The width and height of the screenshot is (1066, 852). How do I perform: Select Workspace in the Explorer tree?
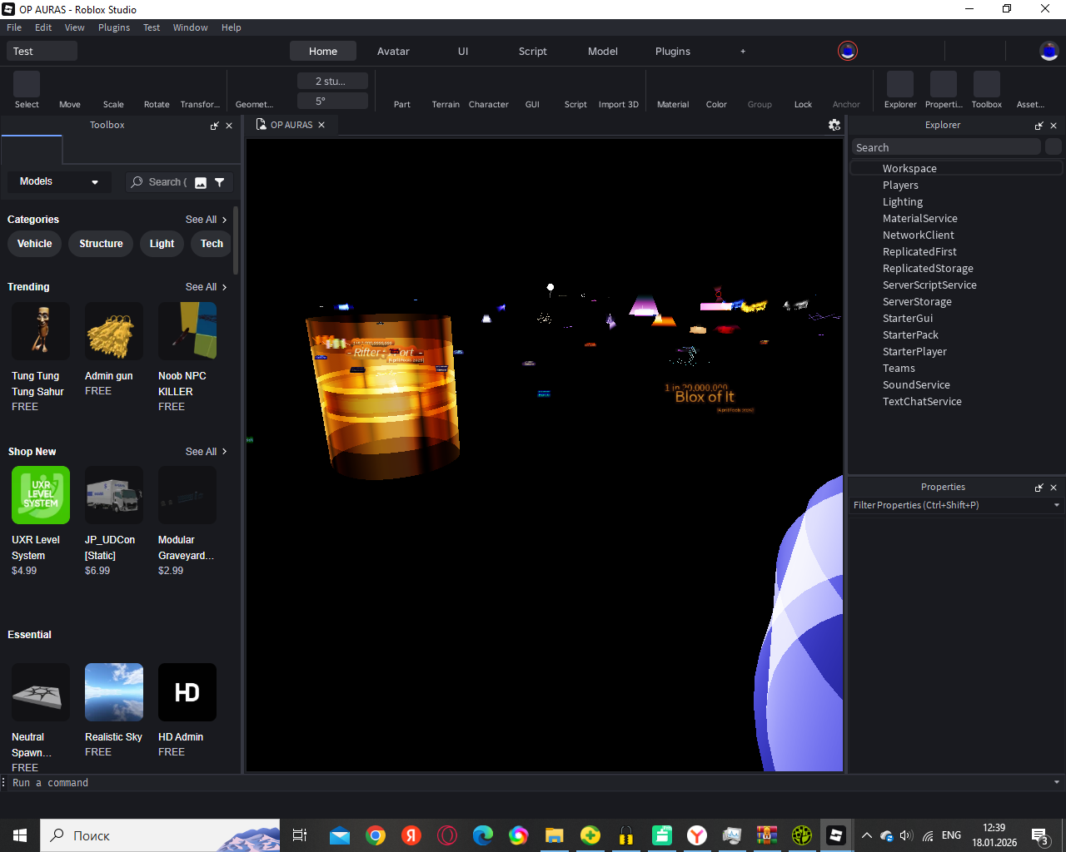pyautogui.click(x=909, y=169)
